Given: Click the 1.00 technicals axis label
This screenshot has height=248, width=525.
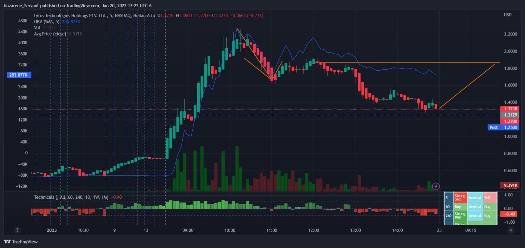Looking at the screenshot, I should [x=508, y=195].
